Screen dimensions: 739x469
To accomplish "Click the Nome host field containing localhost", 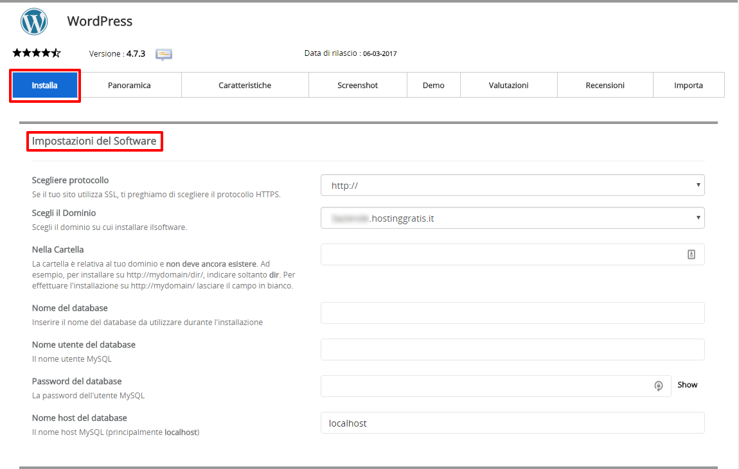I will pyautogui.click(x=513, y=423).
